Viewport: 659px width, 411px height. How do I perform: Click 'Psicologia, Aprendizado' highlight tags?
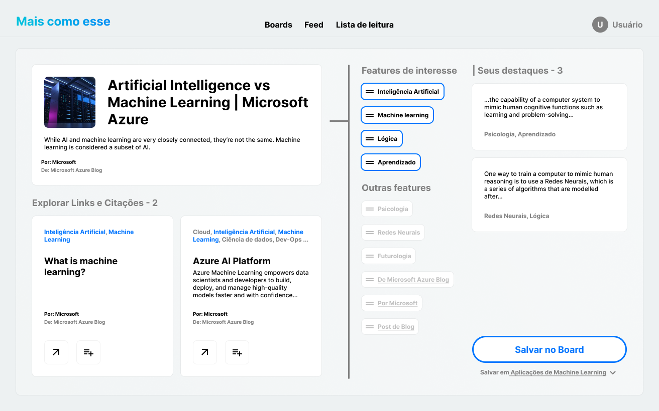point(520,134)
